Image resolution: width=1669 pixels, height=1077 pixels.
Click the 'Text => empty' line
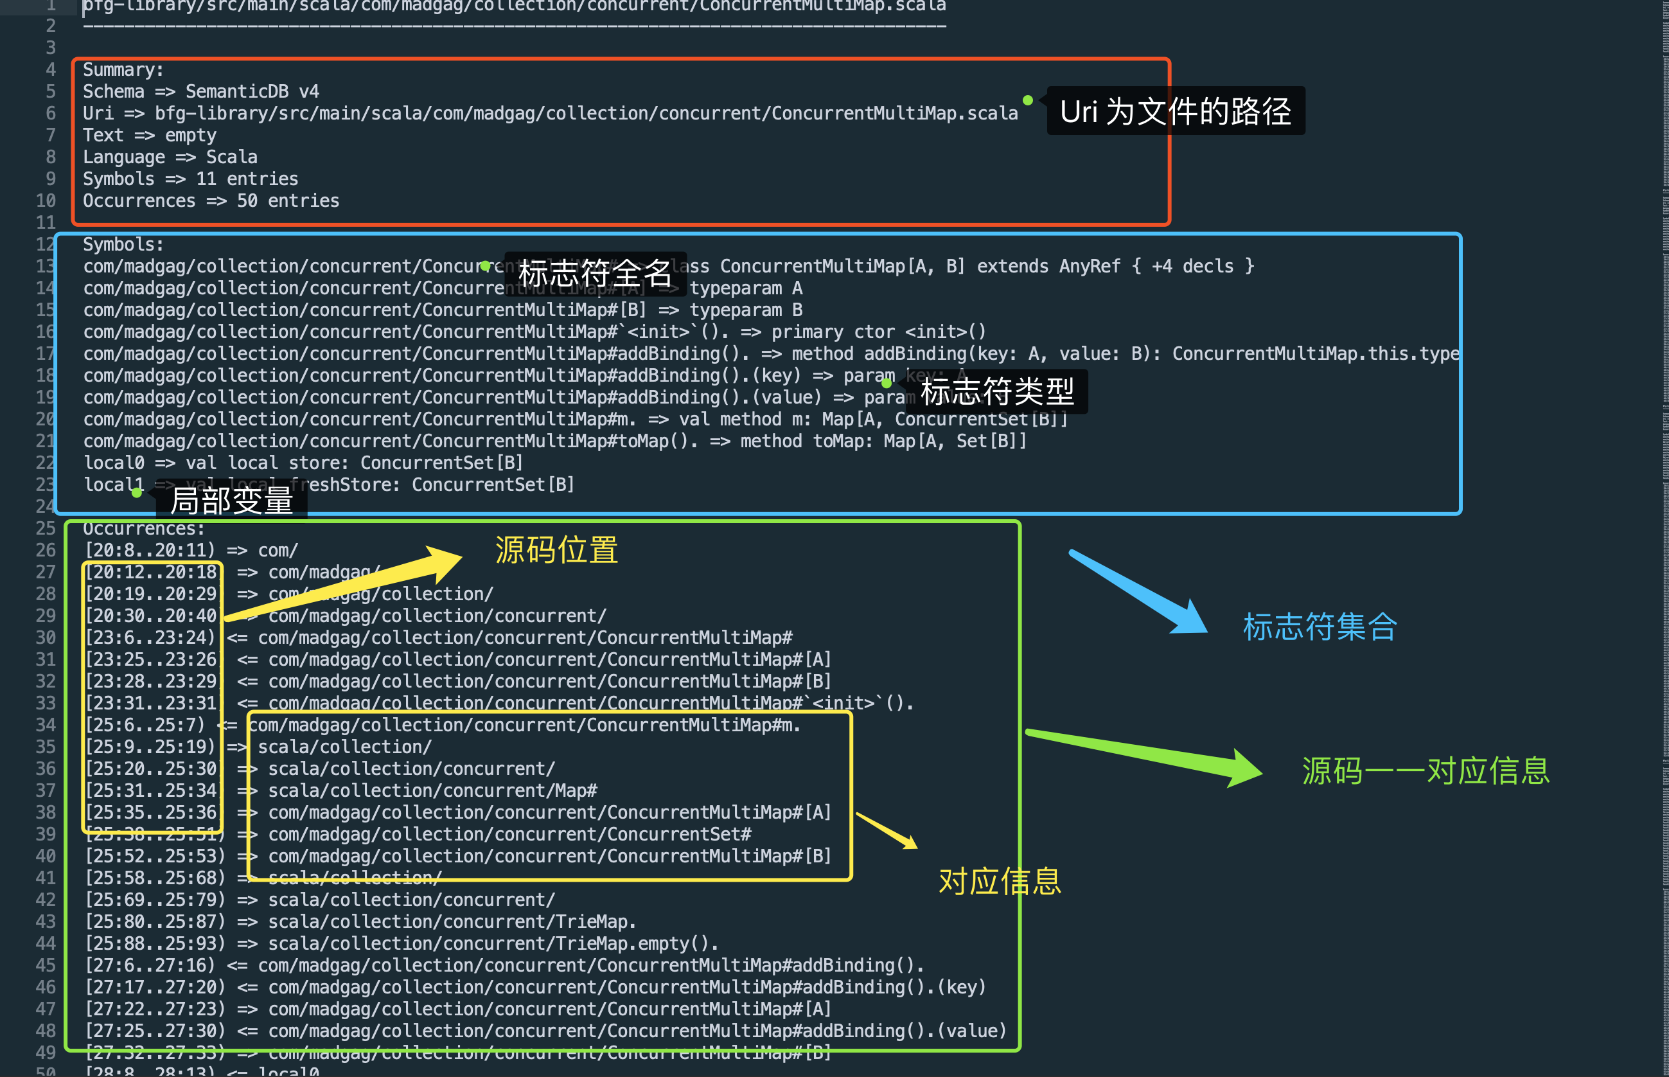150,135
